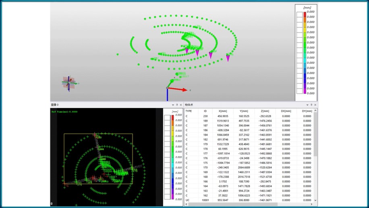Open the 图像 0 panel dropdown arrow
Viewport: 369px width, 208px height.
pos(172,104)
